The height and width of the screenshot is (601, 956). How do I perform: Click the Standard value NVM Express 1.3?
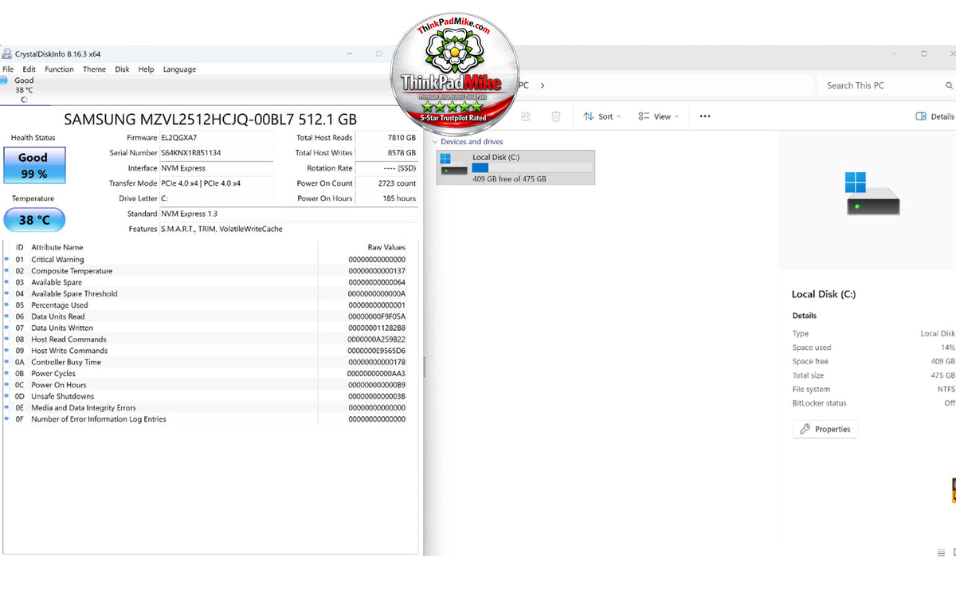coord(288,214)
